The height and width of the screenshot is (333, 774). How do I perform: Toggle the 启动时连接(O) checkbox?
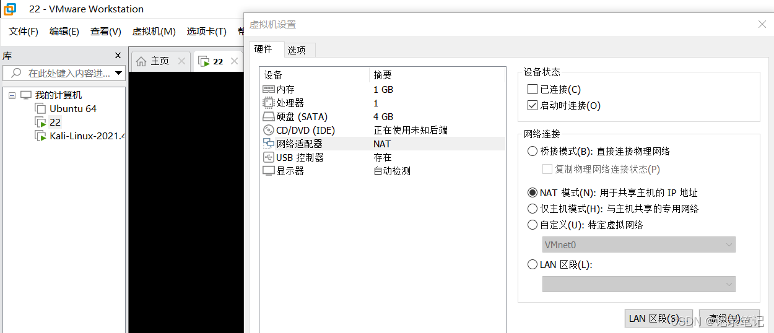[532, 105]
